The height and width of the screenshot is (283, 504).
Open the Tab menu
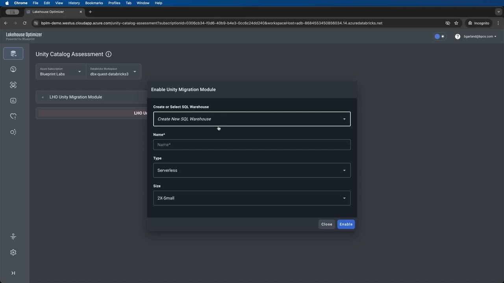[x=128, y=3]
